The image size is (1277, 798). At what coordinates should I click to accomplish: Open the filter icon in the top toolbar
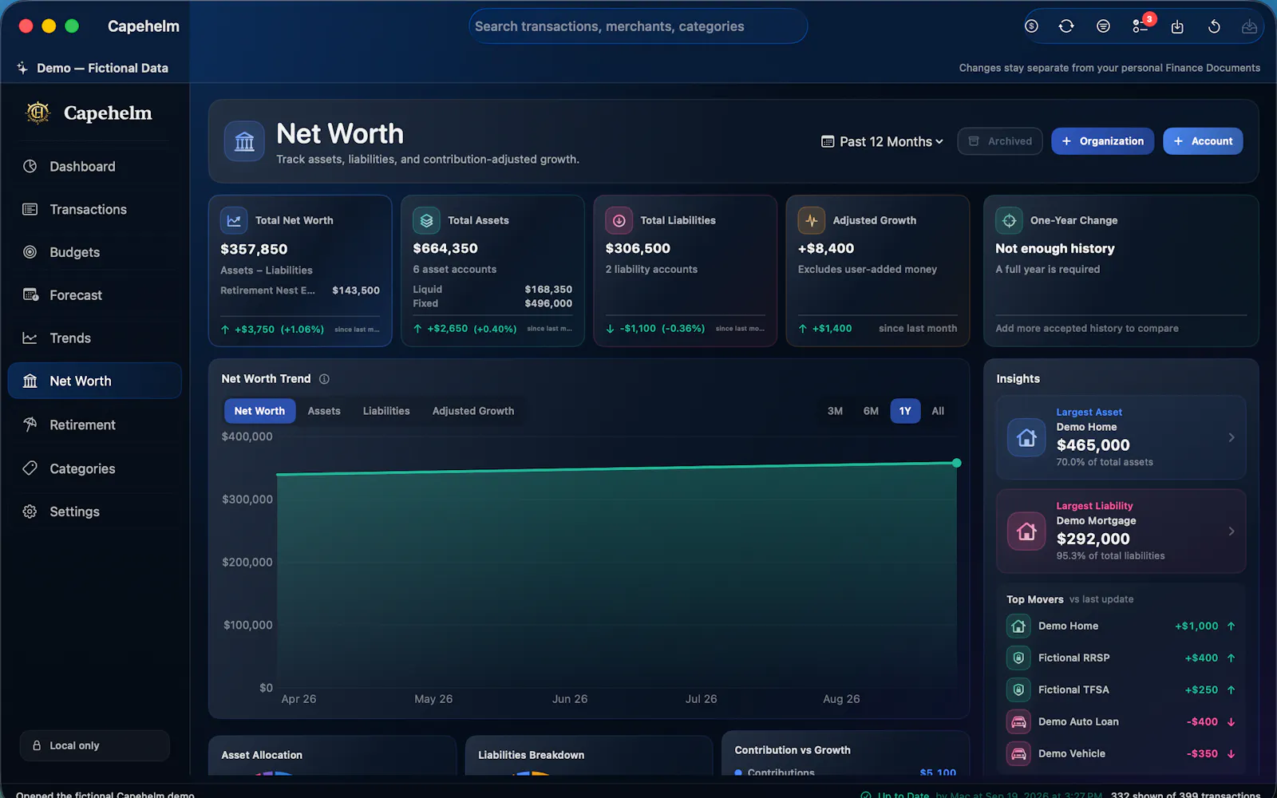1103,26
